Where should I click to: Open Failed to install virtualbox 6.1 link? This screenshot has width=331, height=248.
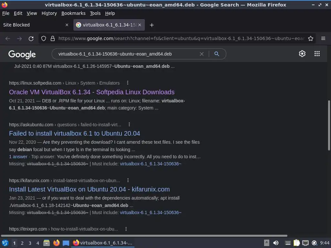pyautogui.click(x=74, y=133)
